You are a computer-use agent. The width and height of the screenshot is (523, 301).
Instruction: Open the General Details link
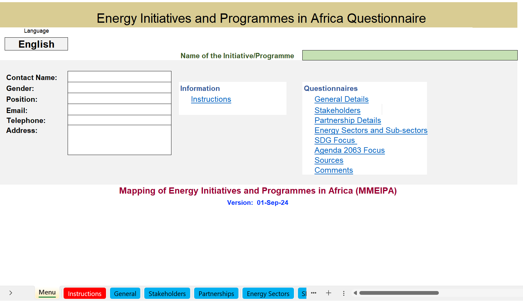342,99
